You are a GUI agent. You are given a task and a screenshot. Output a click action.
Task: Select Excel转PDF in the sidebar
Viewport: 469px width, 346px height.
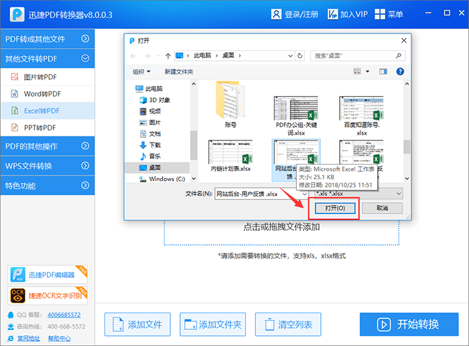click(48, 110)
